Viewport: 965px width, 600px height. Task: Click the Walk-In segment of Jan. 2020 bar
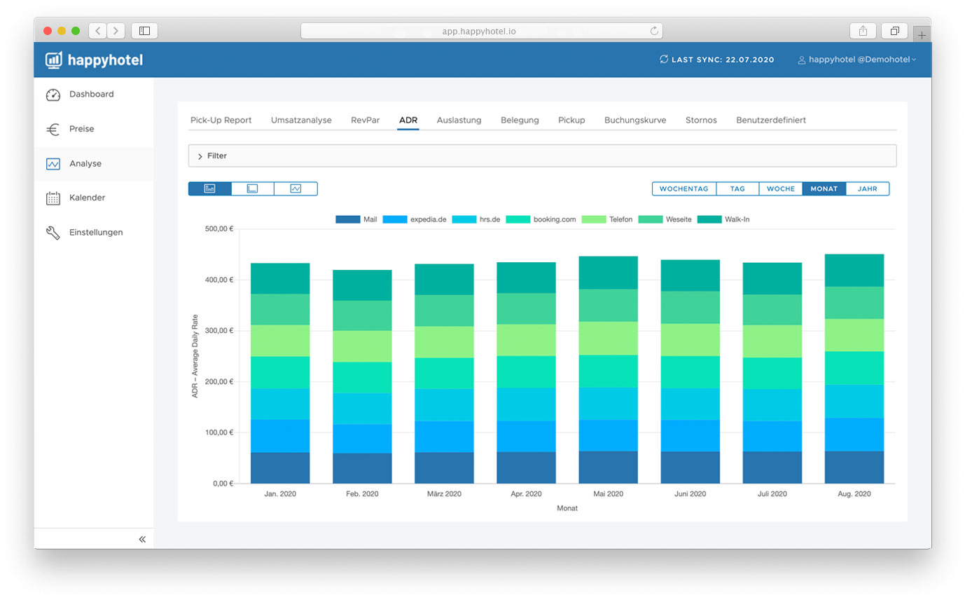(x=280, y=278)
